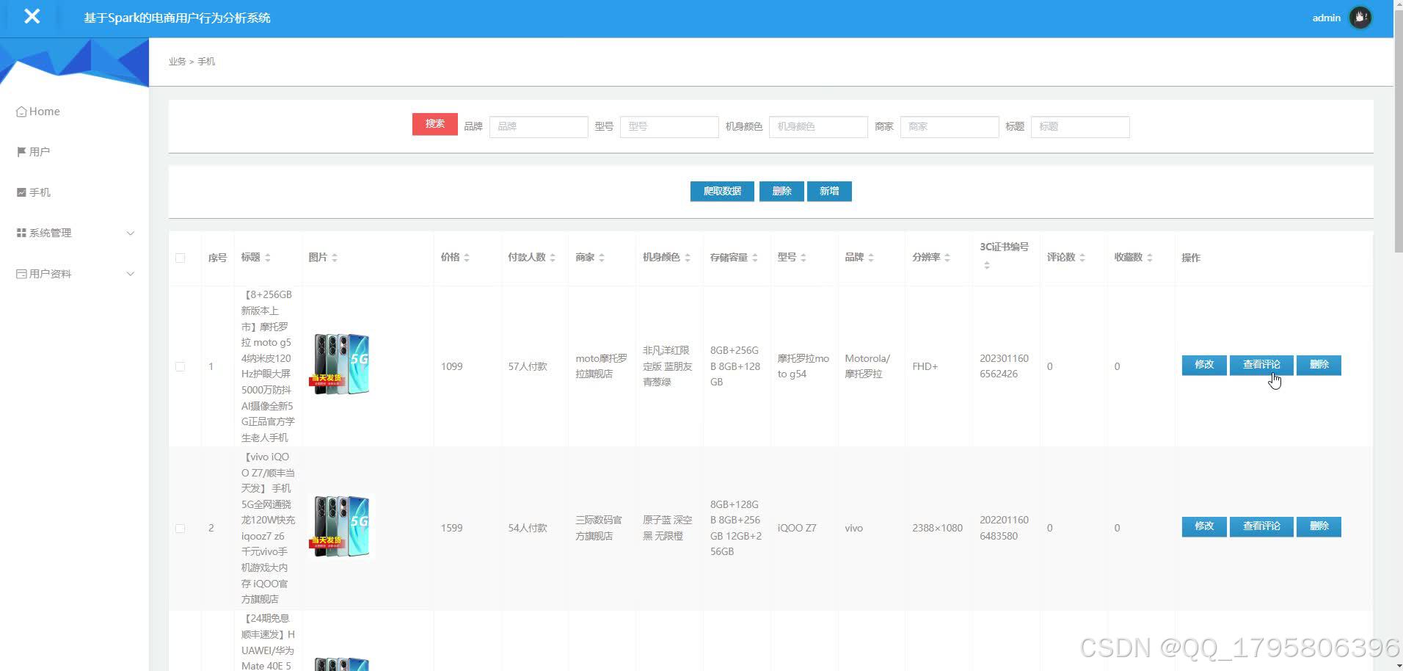Sort by 品牌 column arrows
1403x671 pixels.
(x=871, y=258)
